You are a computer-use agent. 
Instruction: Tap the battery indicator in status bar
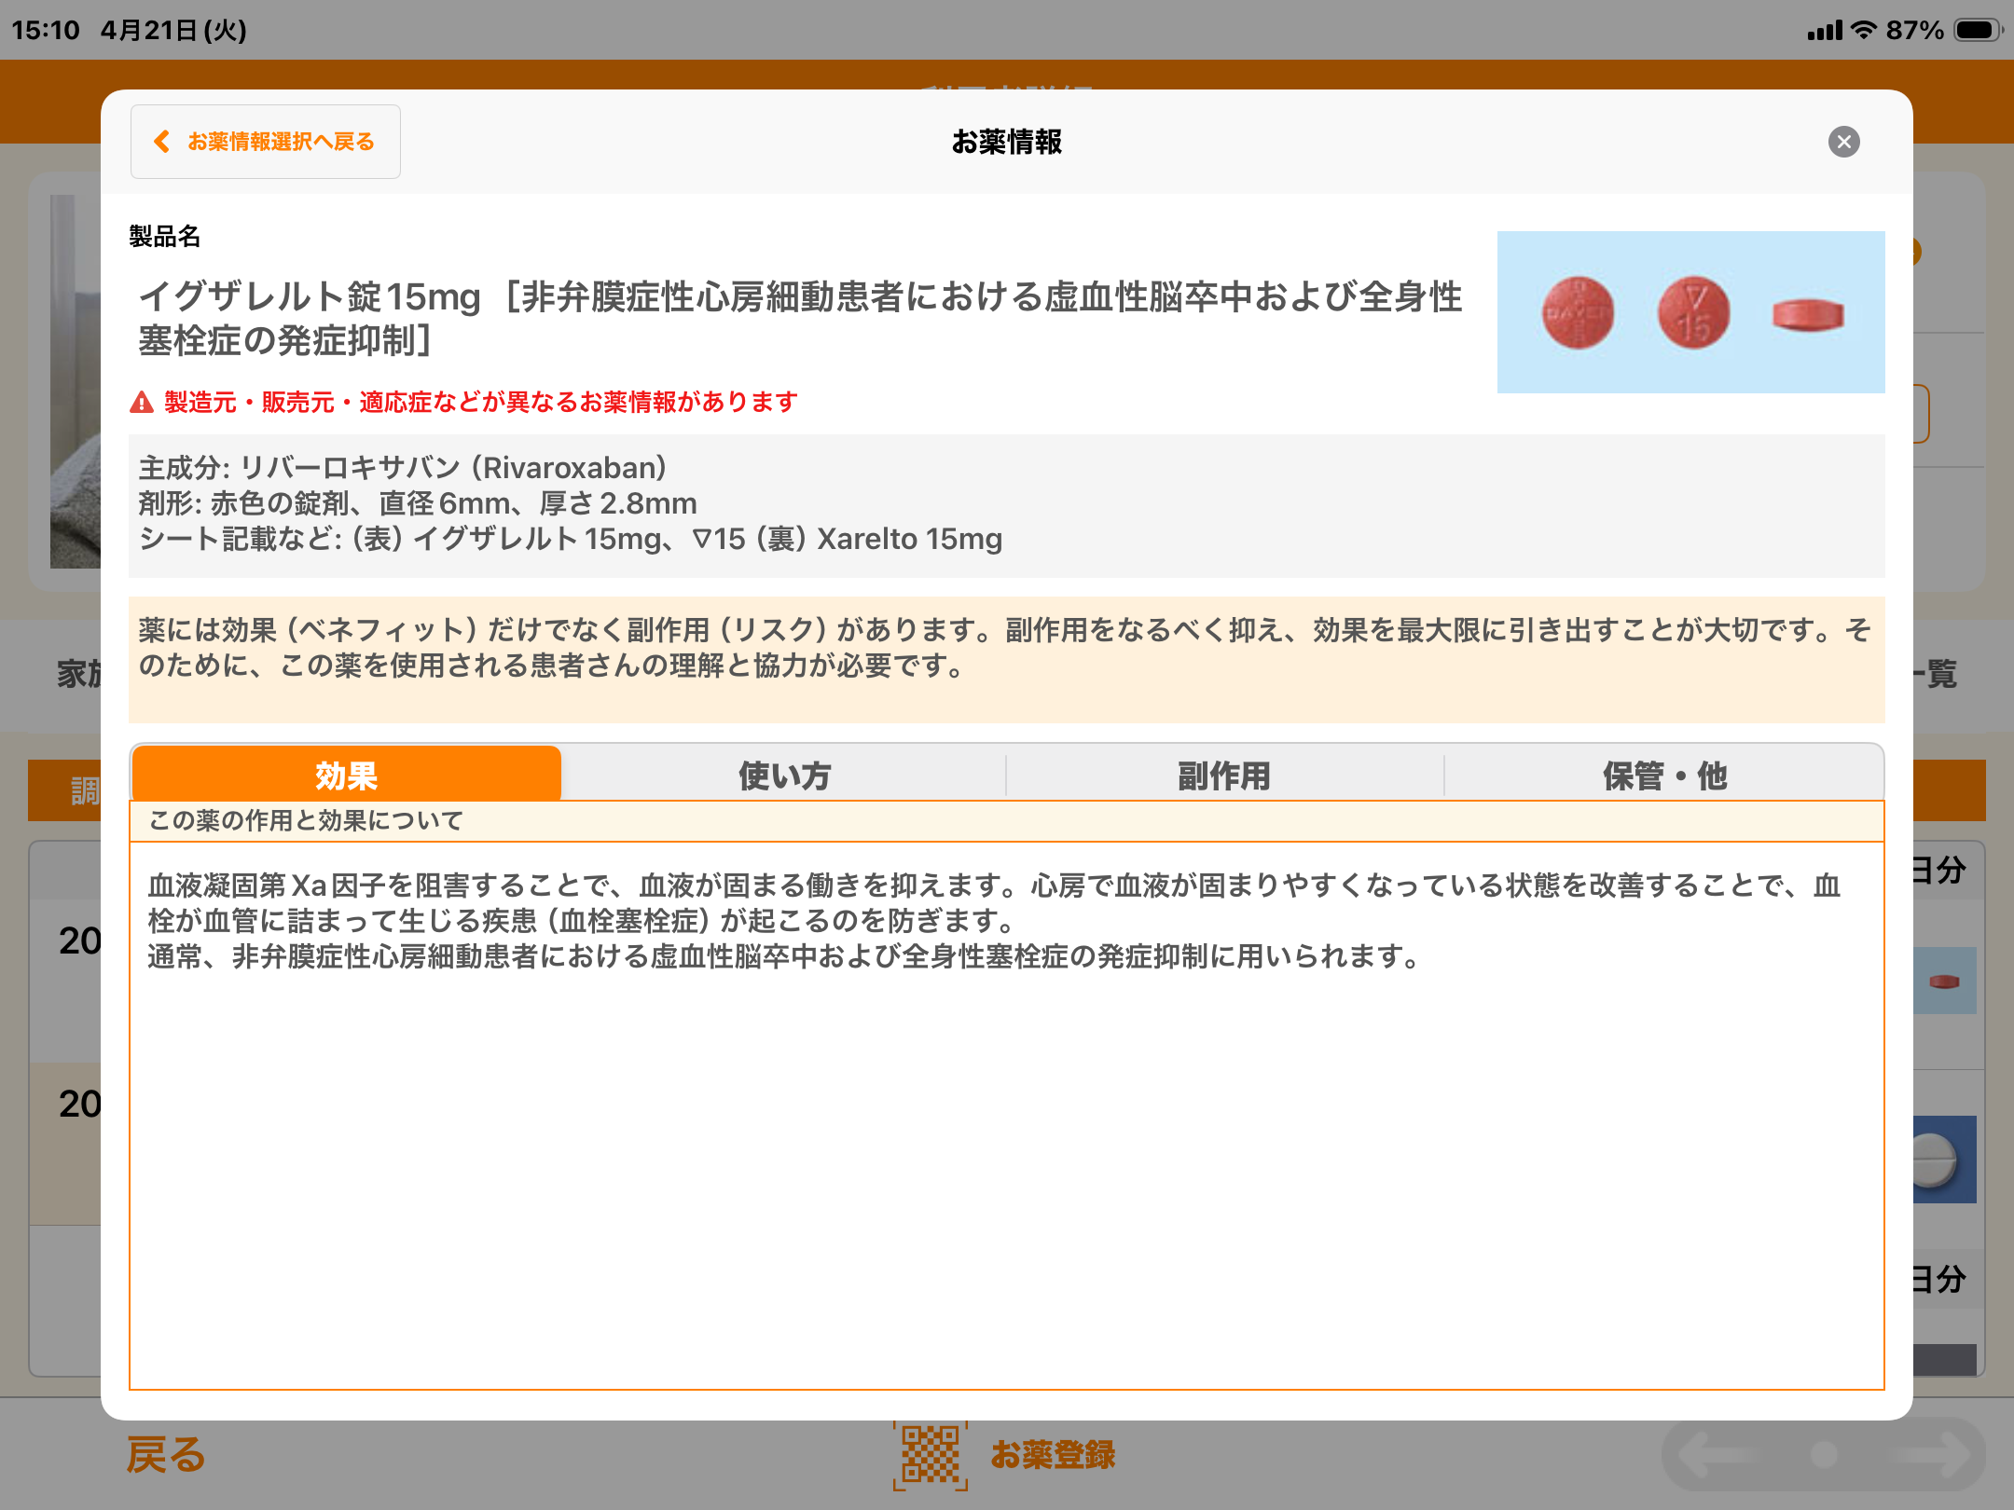(x=1978, y=31)
